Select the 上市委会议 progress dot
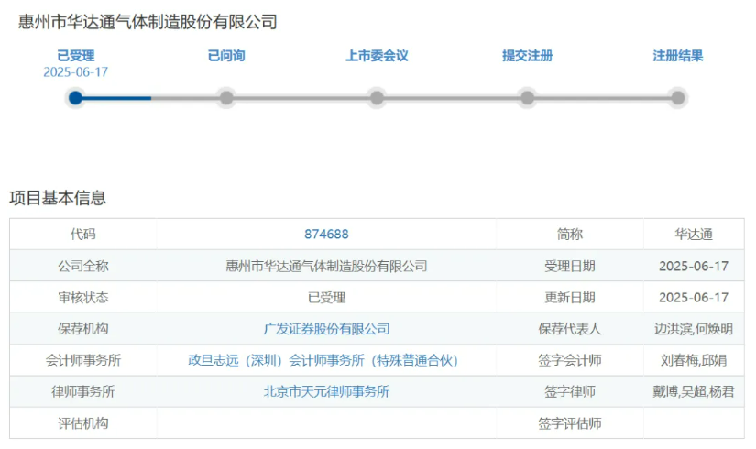The width and height of the screenshot is (756, 449). tap(377, 98)
